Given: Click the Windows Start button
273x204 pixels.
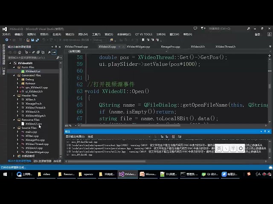Looking at the screenshot, I should 6,174.
